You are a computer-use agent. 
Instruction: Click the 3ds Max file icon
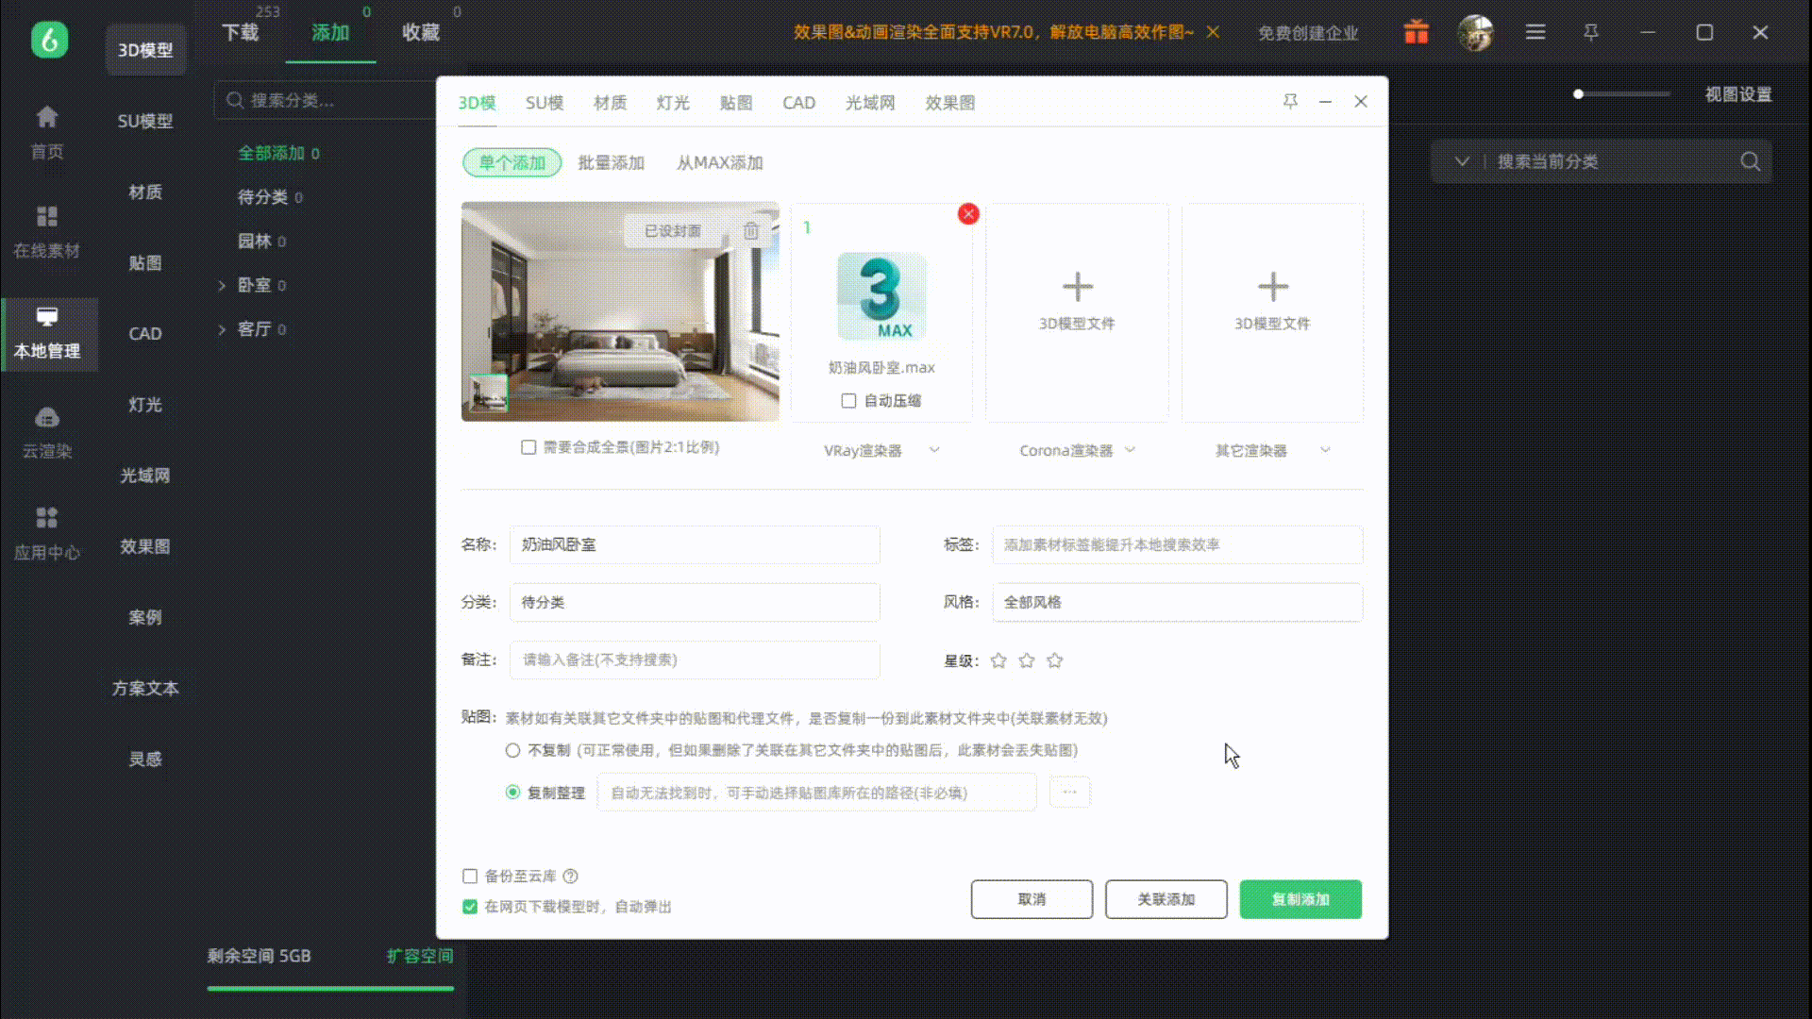(881, 296)
